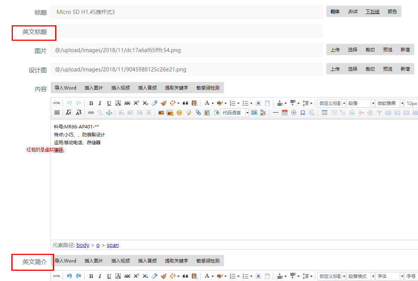
Task: Open 段落格式 dropdown in 英文简介 editor
Action: (361, 276)
